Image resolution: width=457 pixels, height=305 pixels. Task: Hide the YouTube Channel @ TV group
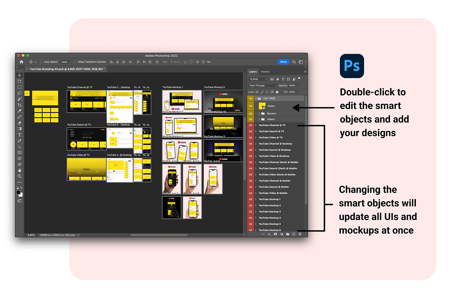[x=251, y=125]
